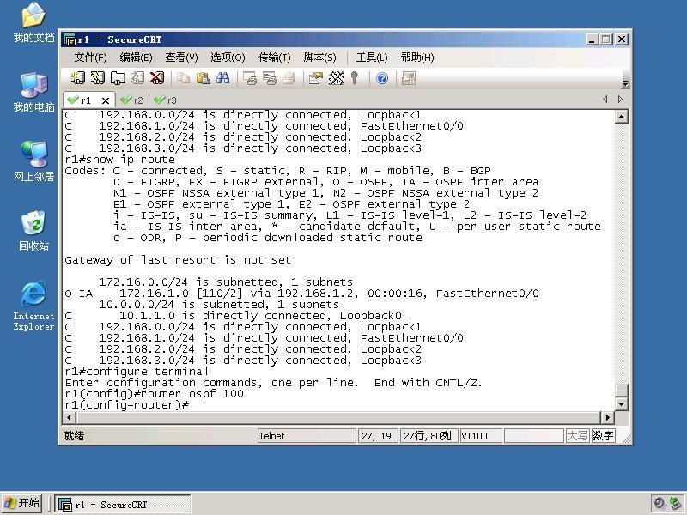Click the VT100 status bar field
Screen dimensions: 687x515
481,436
